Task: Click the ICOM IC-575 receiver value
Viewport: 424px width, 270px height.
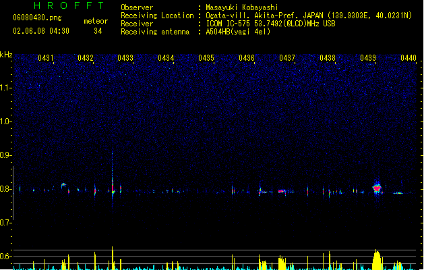Action: point(271,24)
